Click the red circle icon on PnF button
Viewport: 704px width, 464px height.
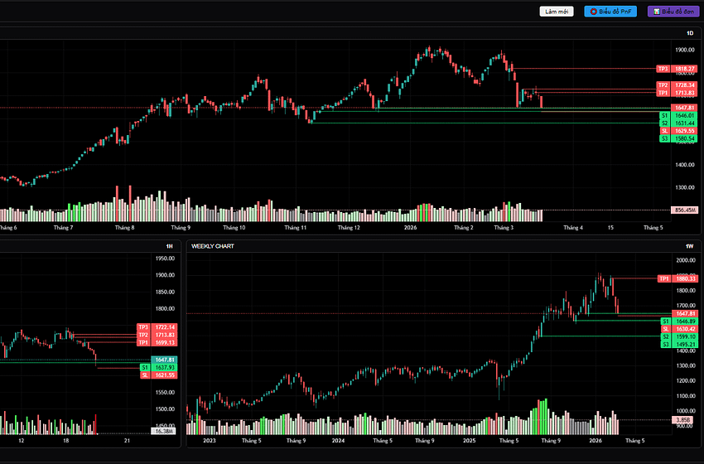pos(594,12)
